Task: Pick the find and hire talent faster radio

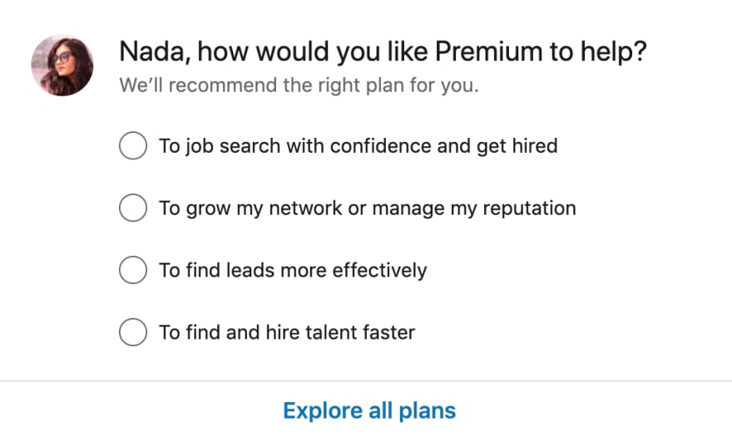Action: coord(133,332)
